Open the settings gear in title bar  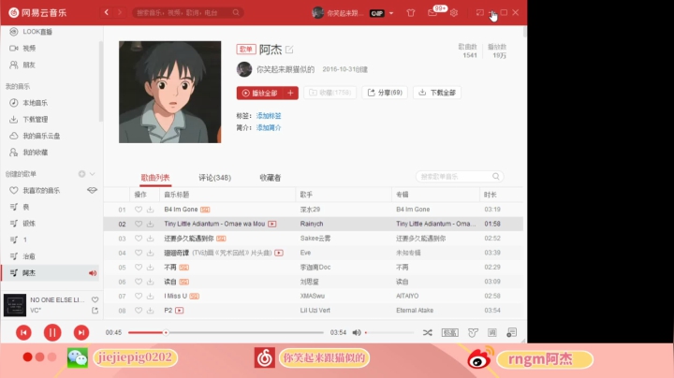pos(454,13)
